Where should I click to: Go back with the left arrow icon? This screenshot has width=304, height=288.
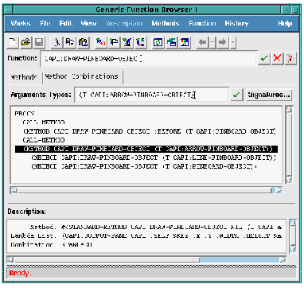(203, 42)
